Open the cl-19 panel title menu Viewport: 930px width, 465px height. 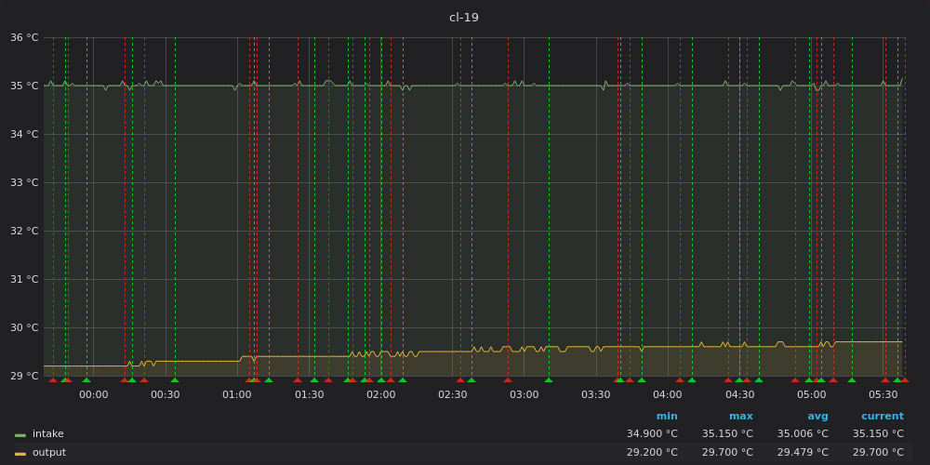(464, 18)
